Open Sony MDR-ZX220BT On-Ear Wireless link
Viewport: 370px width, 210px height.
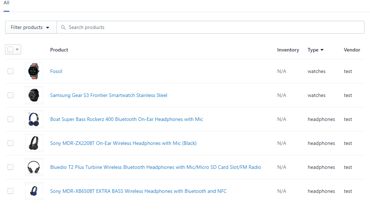[x=123, y=143]
